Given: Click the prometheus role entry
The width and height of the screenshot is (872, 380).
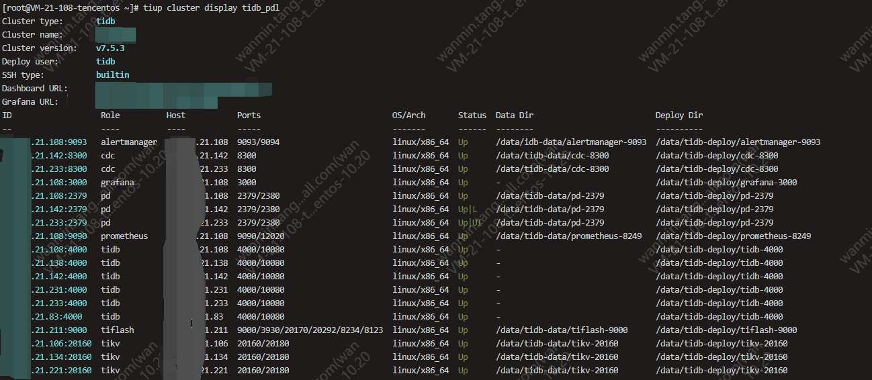Looking at the screenshot, I should pos(124,236).
